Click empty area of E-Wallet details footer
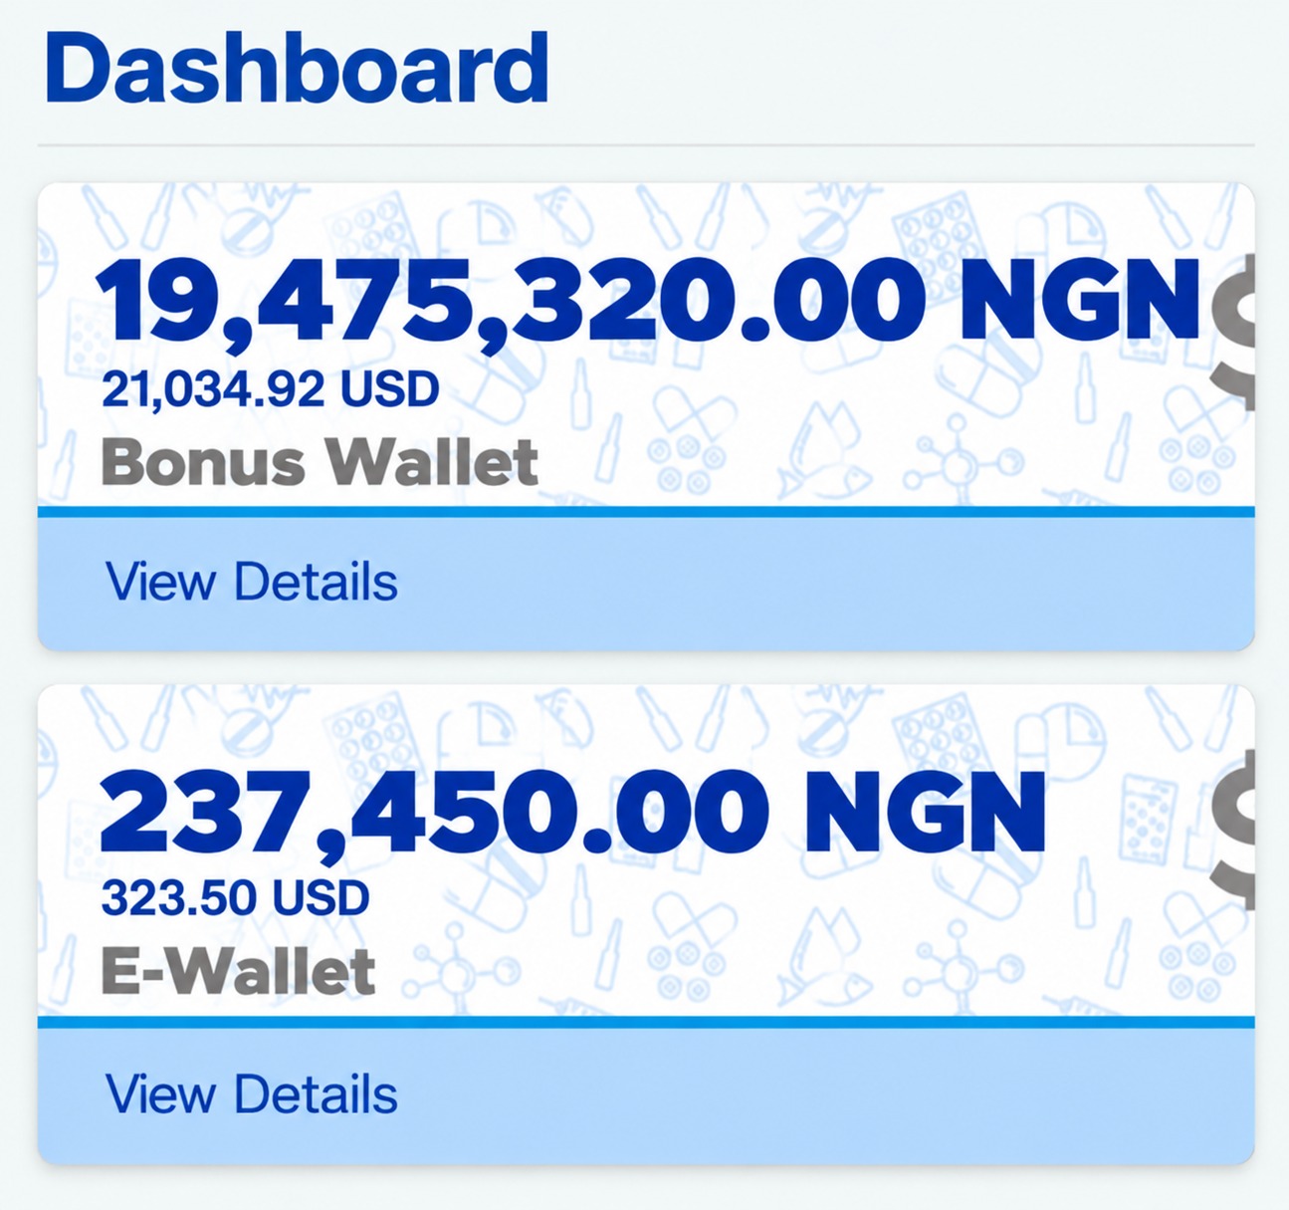1289x1210 pixels. (826, 1095)
